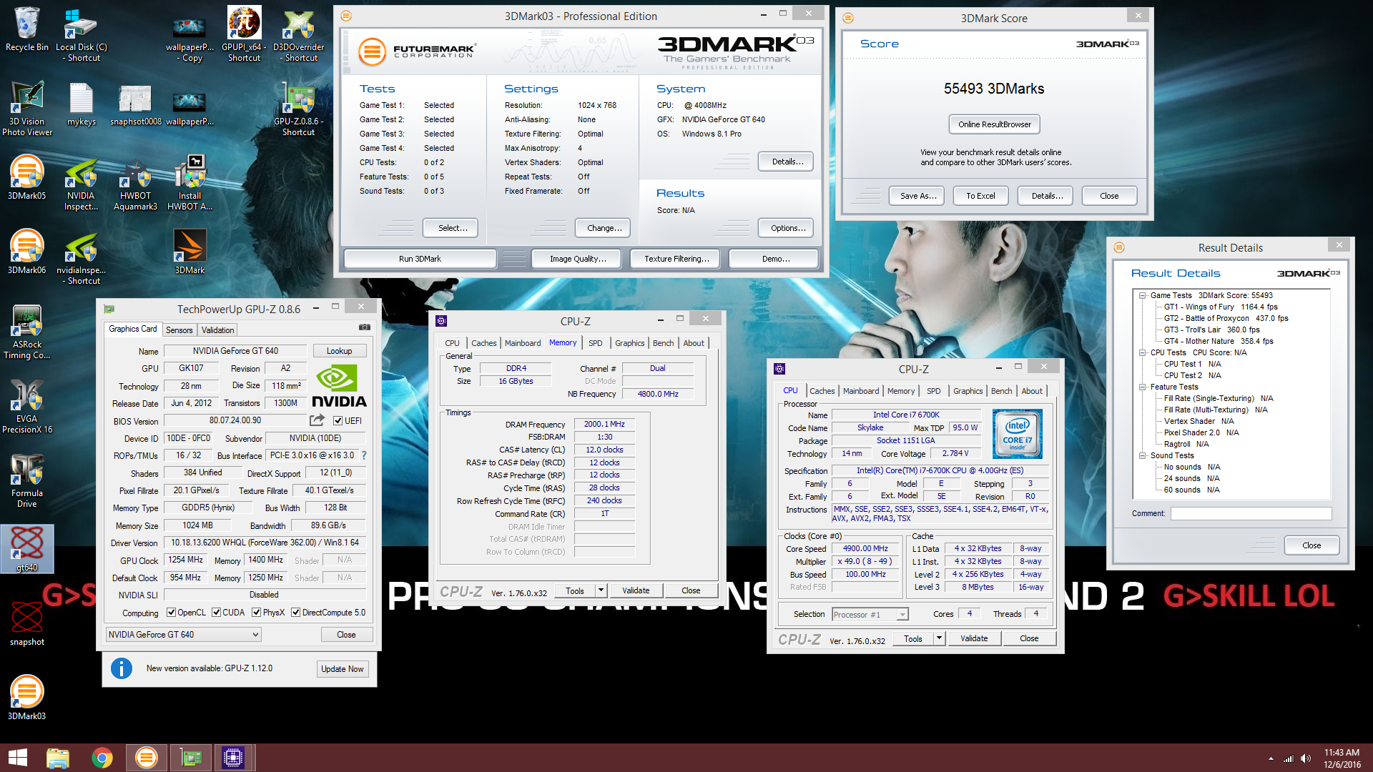Open the Processor #1 selection dropdown
The height and width of the screenshot is (772, 1373).
[x=870, y=615]
